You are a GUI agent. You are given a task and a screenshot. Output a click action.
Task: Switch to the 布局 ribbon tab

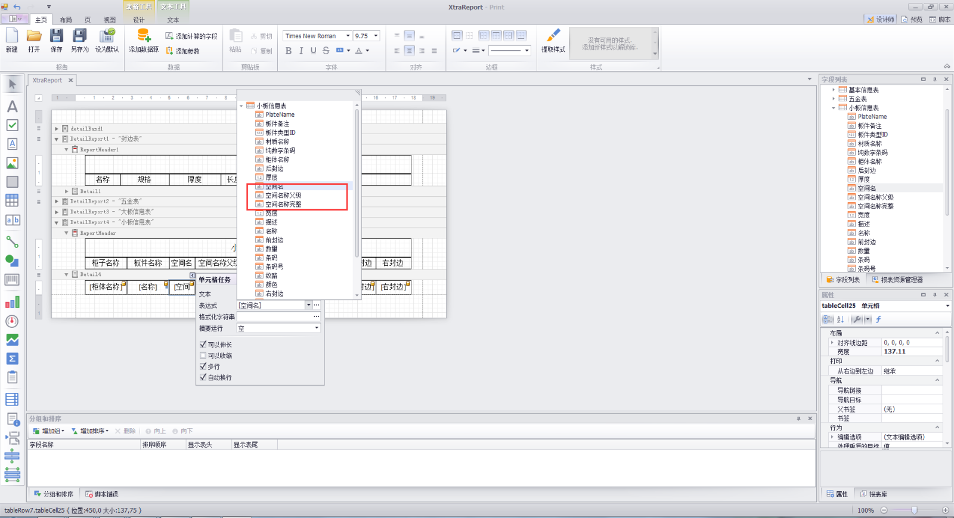click(x=66, y=20)
